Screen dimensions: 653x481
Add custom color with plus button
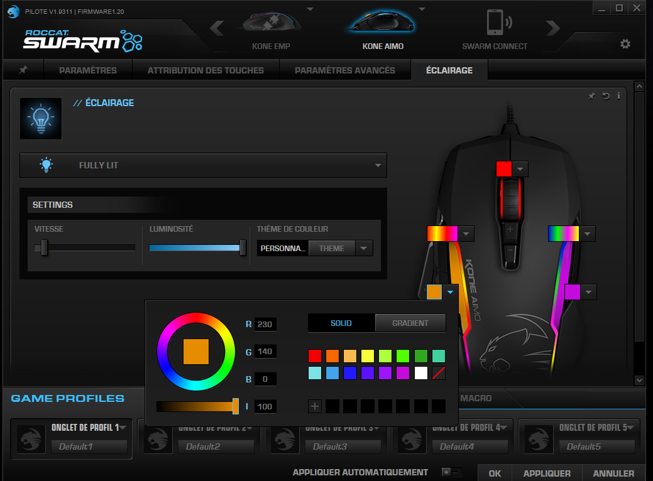click(x=315, y=406)
